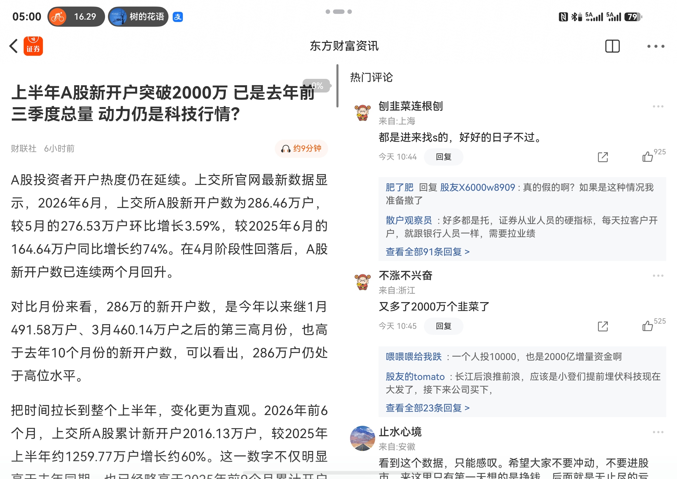Tap the back arrow icon

14,46
